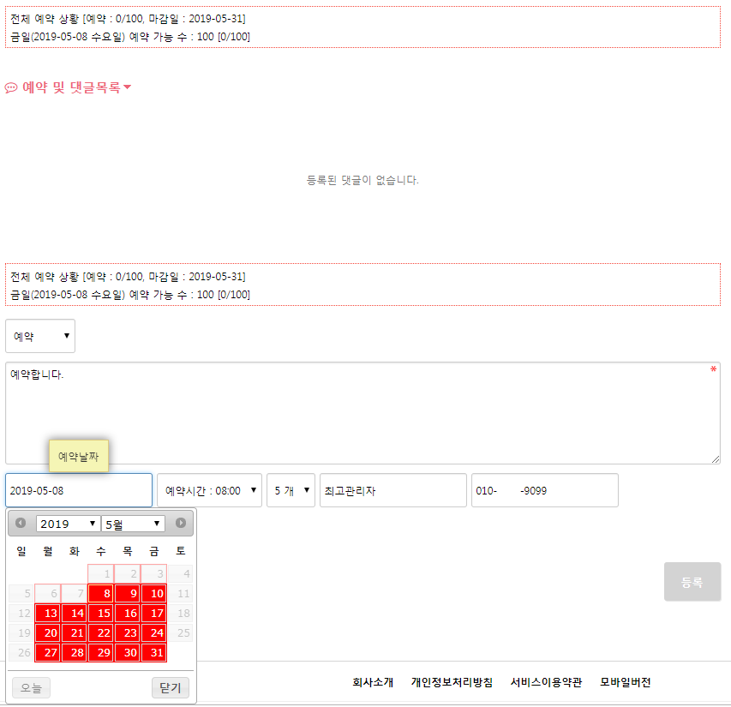Open the 예약시간 08:00 dropdown
The height and width of the screenshot is (707, 731).
click(x=209, y=491)
